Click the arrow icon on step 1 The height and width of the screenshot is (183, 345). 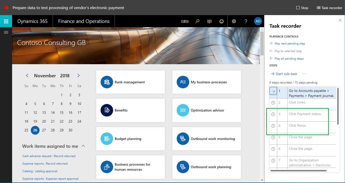[x=273, y=91]
